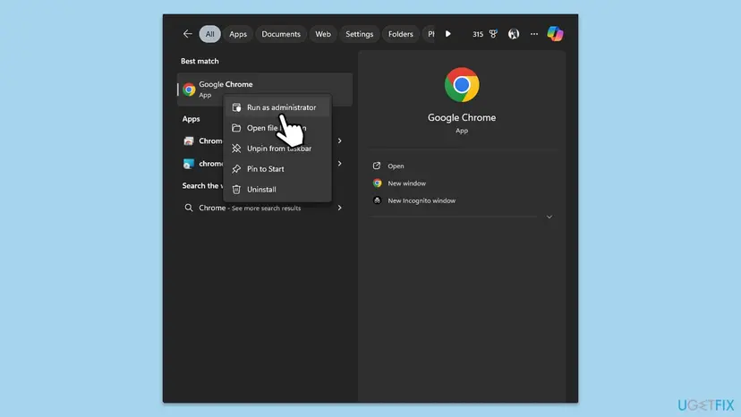The width and height of the screenshot is (741, 417).
Task: Launch the Copilot icon
Action: coord(555,34)
